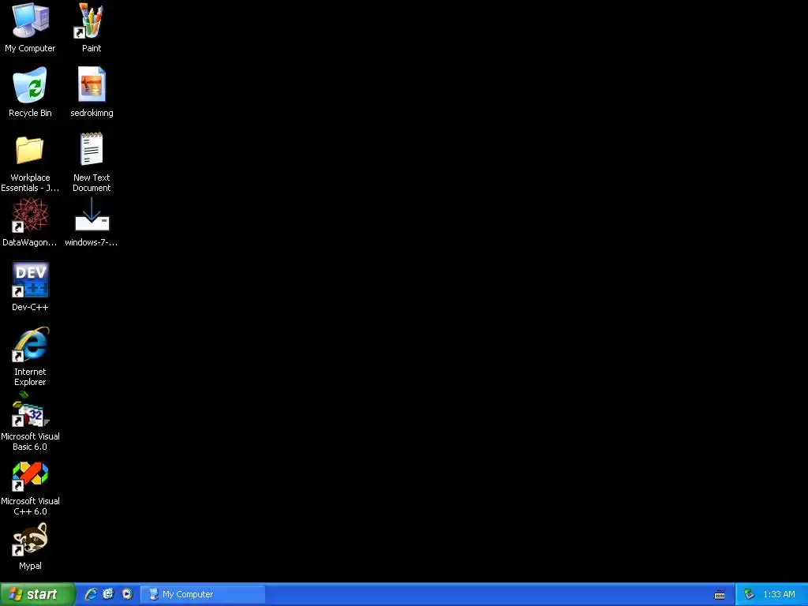The image size is (808, 606).
Task: Select the DataWagon shortcut icon
Action: coord(30,222)
